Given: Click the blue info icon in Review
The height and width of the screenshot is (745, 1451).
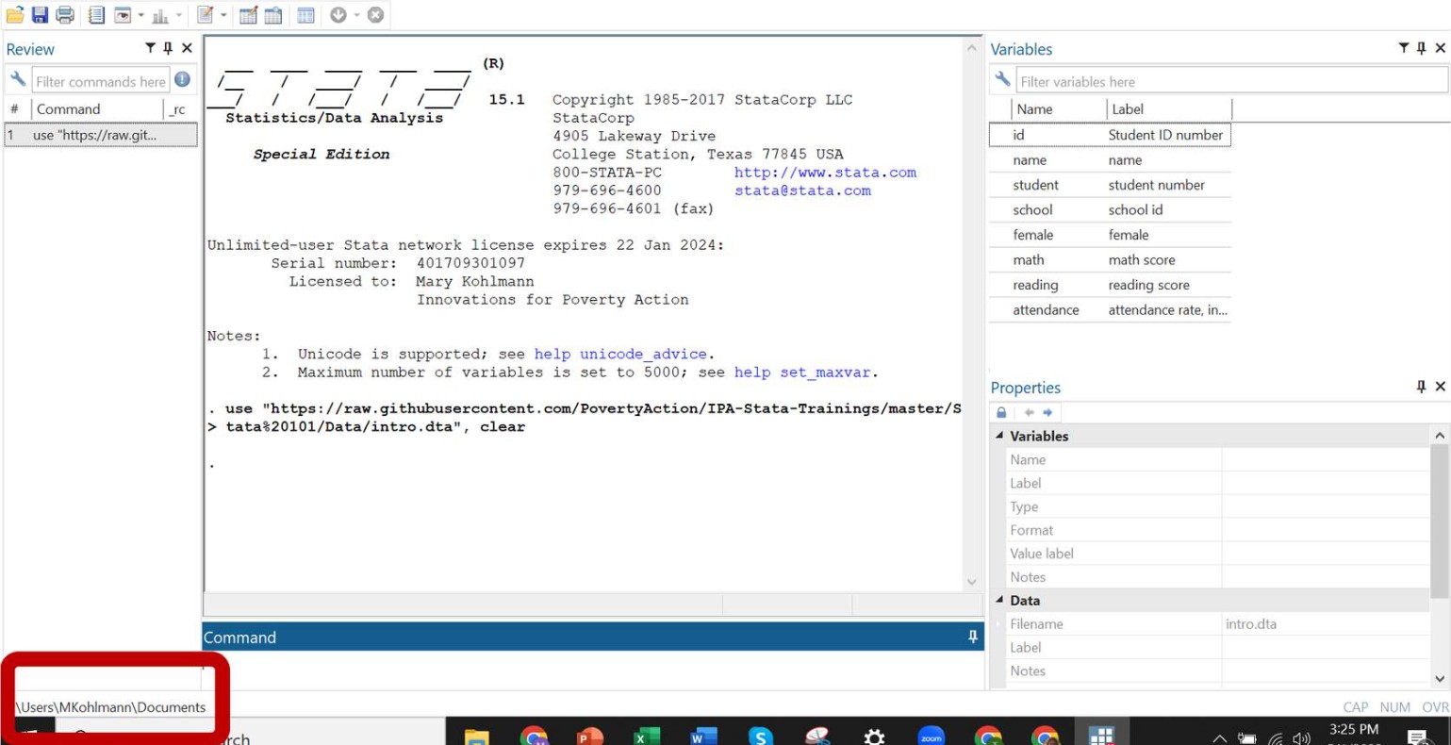Looking at the screenshot, I should pos(182,80).
